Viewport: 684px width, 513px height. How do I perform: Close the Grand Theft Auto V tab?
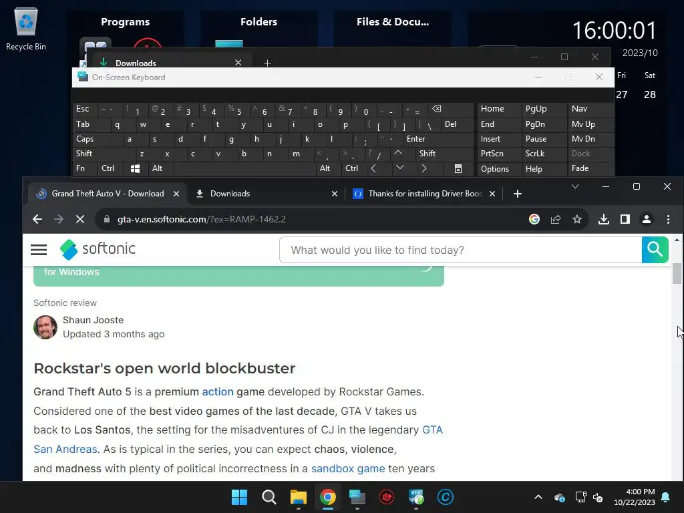tap(176, 194)
